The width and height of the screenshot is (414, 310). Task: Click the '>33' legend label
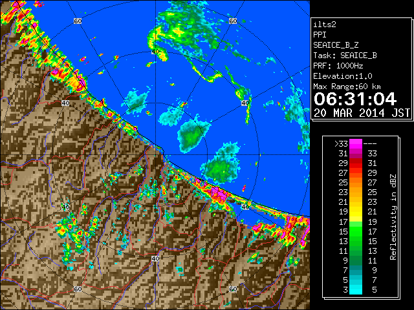[x=341, y=144]
